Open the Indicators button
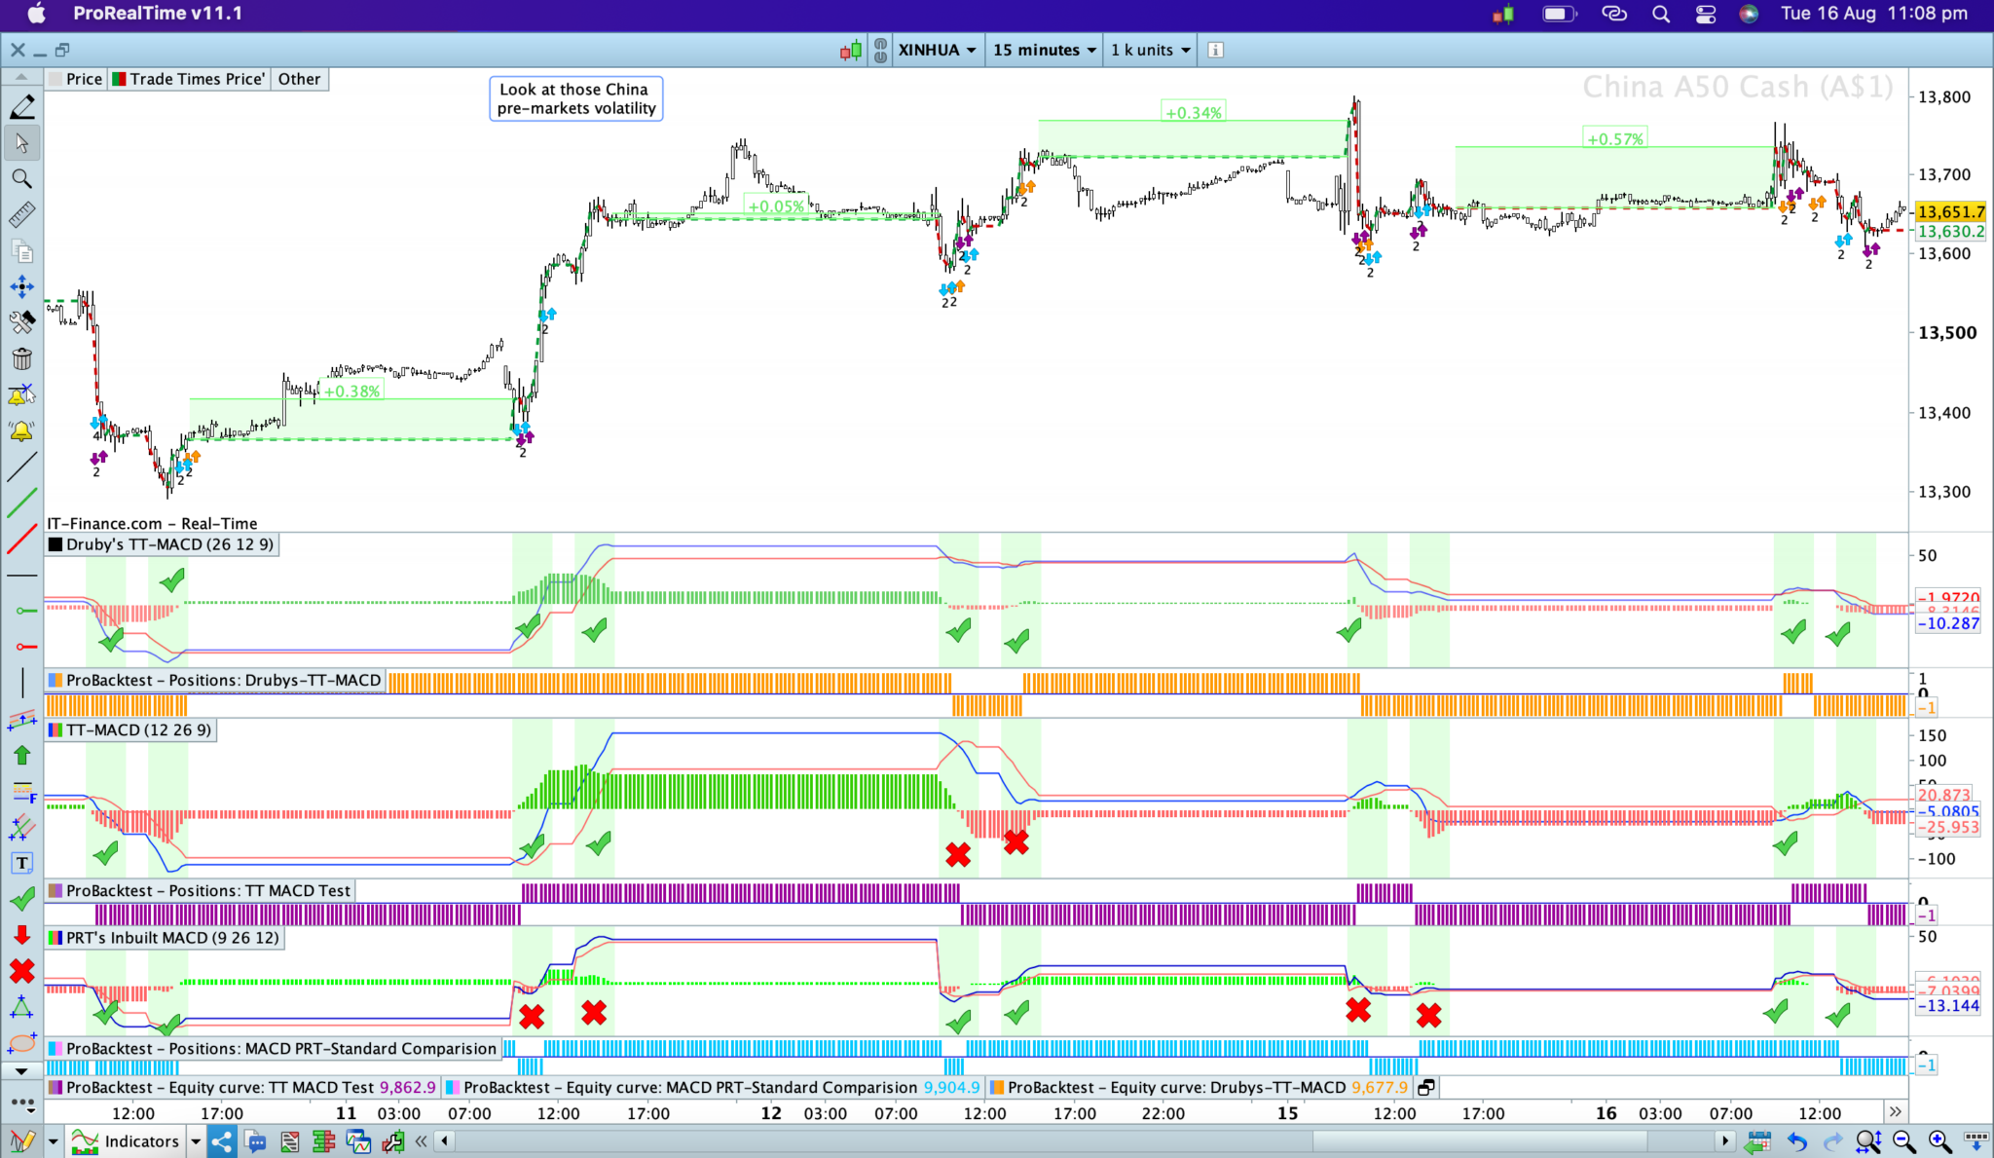The height and width of the screenshot is (1158, 1994). (127, 1141)
